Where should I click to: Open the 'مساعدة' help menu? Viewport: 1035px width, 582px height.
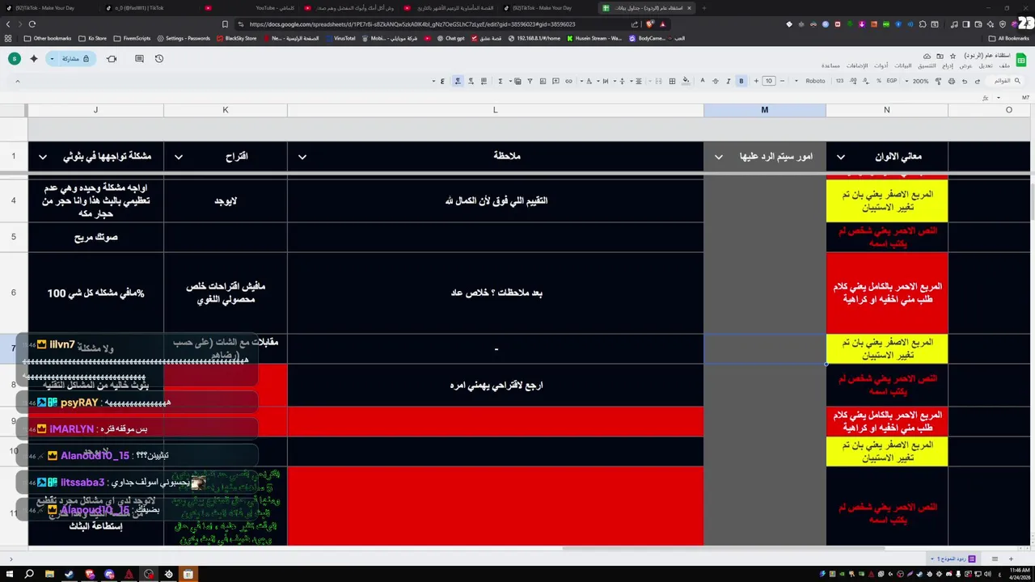click(x=831, y=65)
